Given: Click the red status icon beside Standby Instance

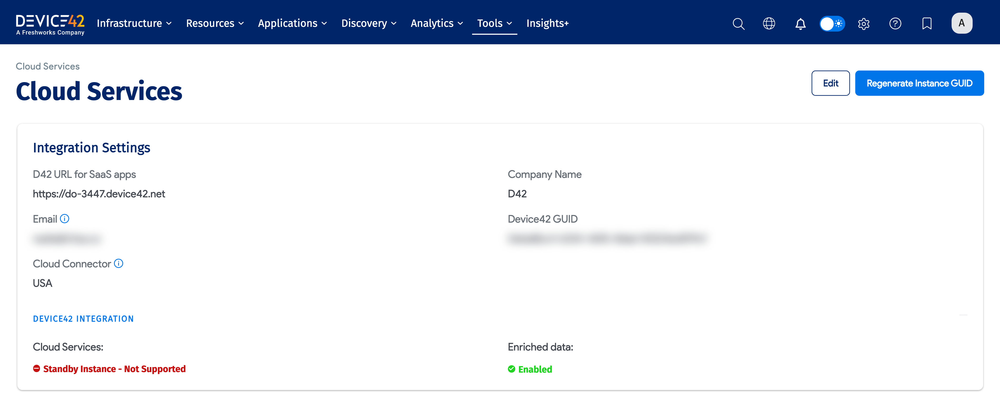Looking at the screenshot, I should click(x=37, y=368).
